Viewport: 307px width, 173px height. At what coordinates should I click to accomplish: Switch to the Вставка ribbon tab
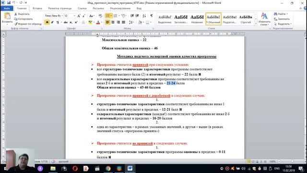click(x=37, y=8)
